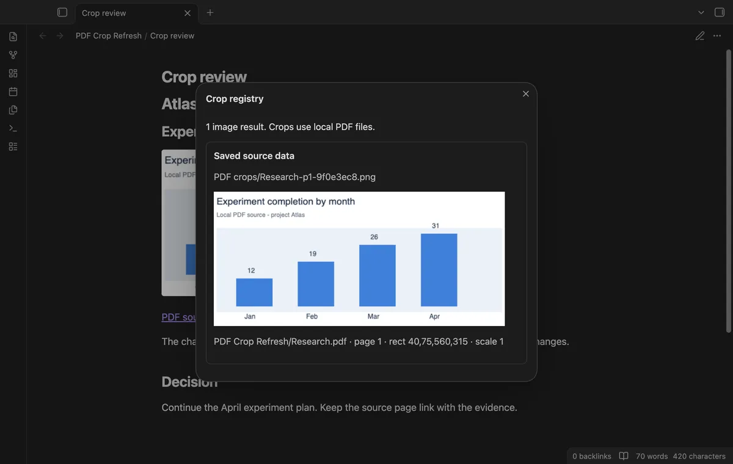
Task: Click the Crop review note title
Action: 204,77
